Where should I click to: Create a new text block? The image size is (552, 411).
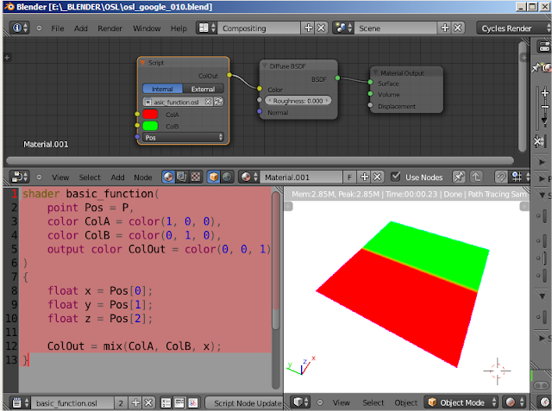pyautogui.click(x=135, y=402)
